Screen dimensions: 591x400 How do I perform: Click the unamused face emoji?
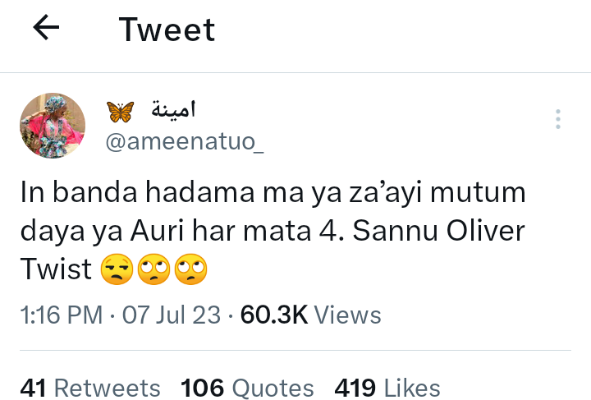click(117, 271)
